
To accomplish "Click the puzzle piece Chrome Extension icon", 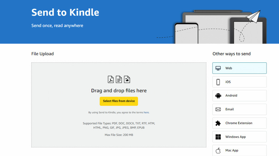I will point(218,123).
